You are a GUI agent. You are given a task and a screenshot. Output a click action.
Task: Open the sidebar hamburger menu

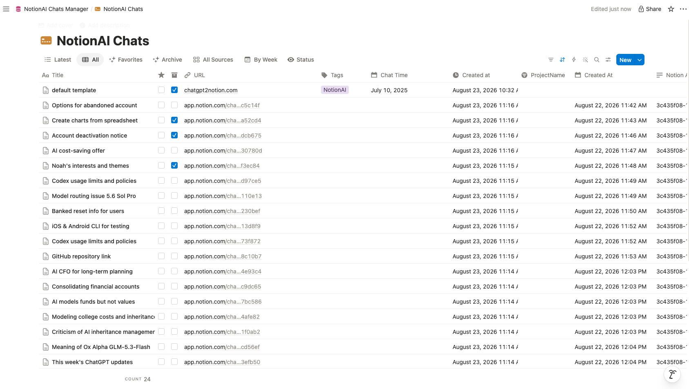tap(6, 9)
